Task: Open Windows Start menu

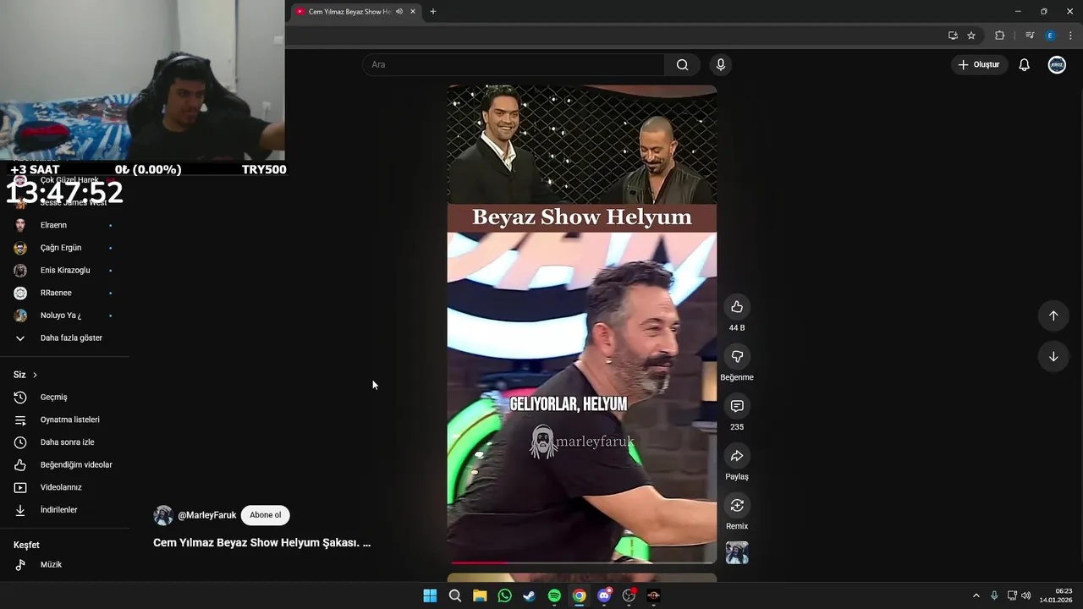Action: click(x=430, y=595)
